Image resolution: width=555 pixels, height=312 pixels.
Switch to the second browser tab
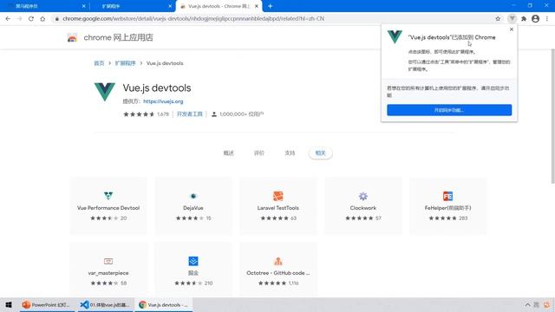coord(132,6)
